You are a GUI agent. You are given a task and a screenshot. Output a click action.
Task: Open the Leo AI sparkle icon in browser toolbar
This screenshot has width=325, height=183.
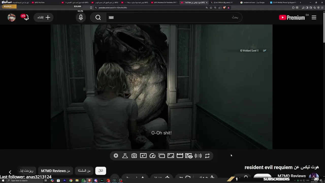point(315,8)
